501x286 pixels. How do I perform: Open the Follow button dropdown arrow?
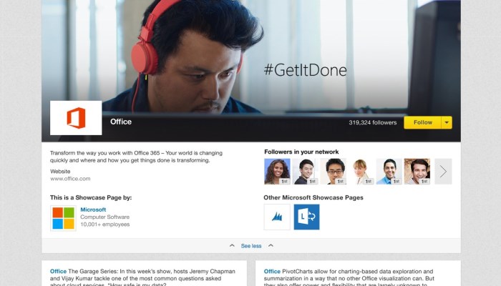click(447, 122)
